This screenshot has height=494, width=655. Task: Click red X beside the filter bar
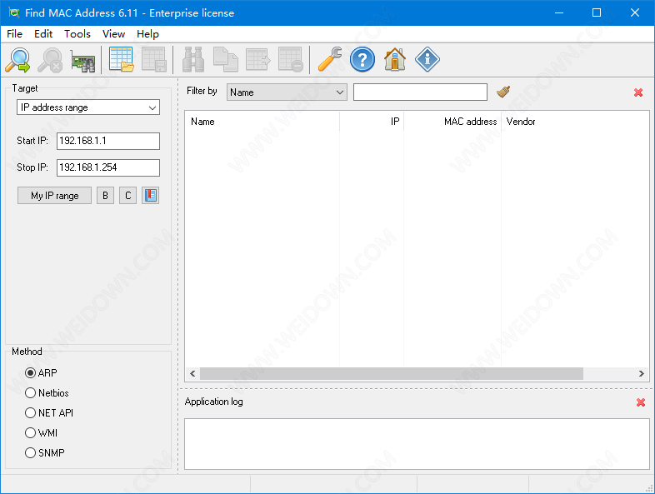pyautogui.click(x=638, y=92)
